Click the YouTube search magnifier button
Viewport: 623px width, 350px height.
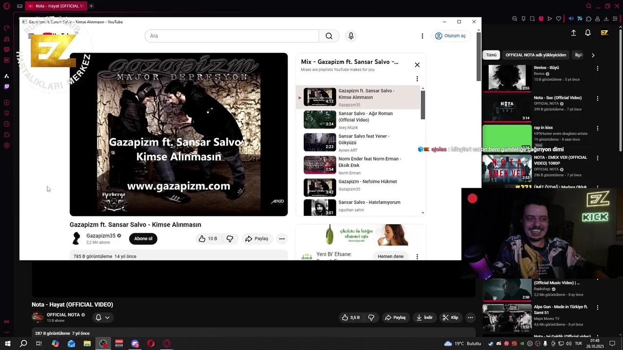point(329,36)
